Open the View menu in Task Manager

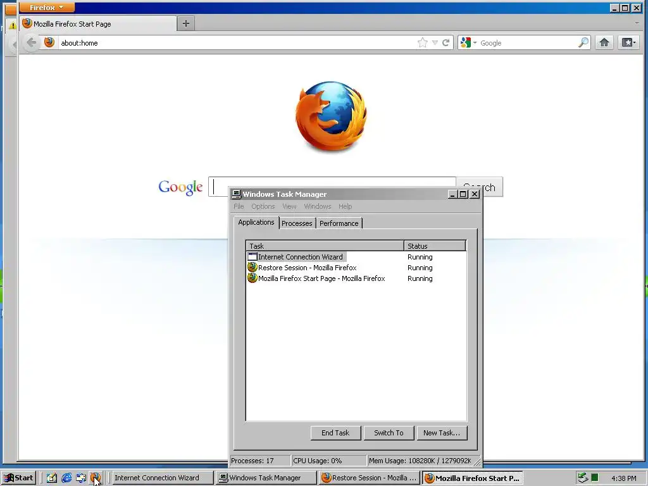289,206
